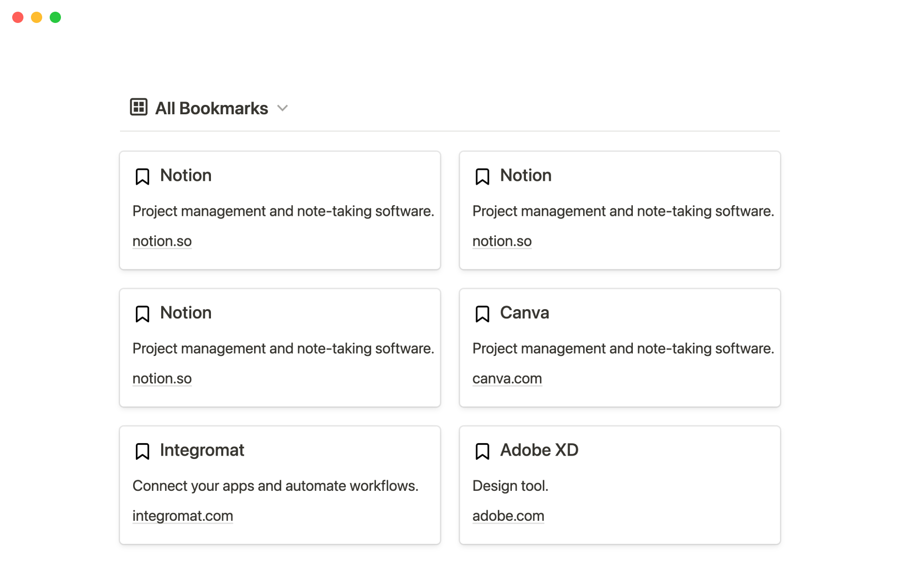Viewport: 900px width, 562px height.
Task: Click the bookmark icon on the Integromat card
Action: click(x=142, y=451)
